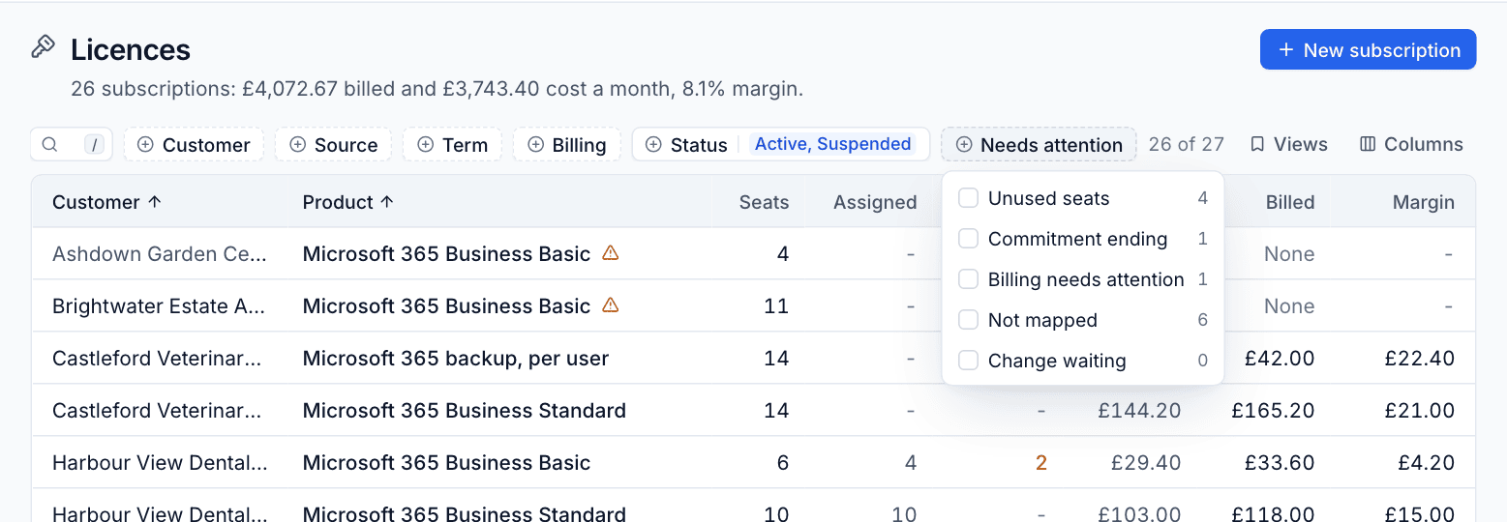Click the key icon beside Licences heading
Viewport: 1507px width, 522px height.
tap(43, 45)
